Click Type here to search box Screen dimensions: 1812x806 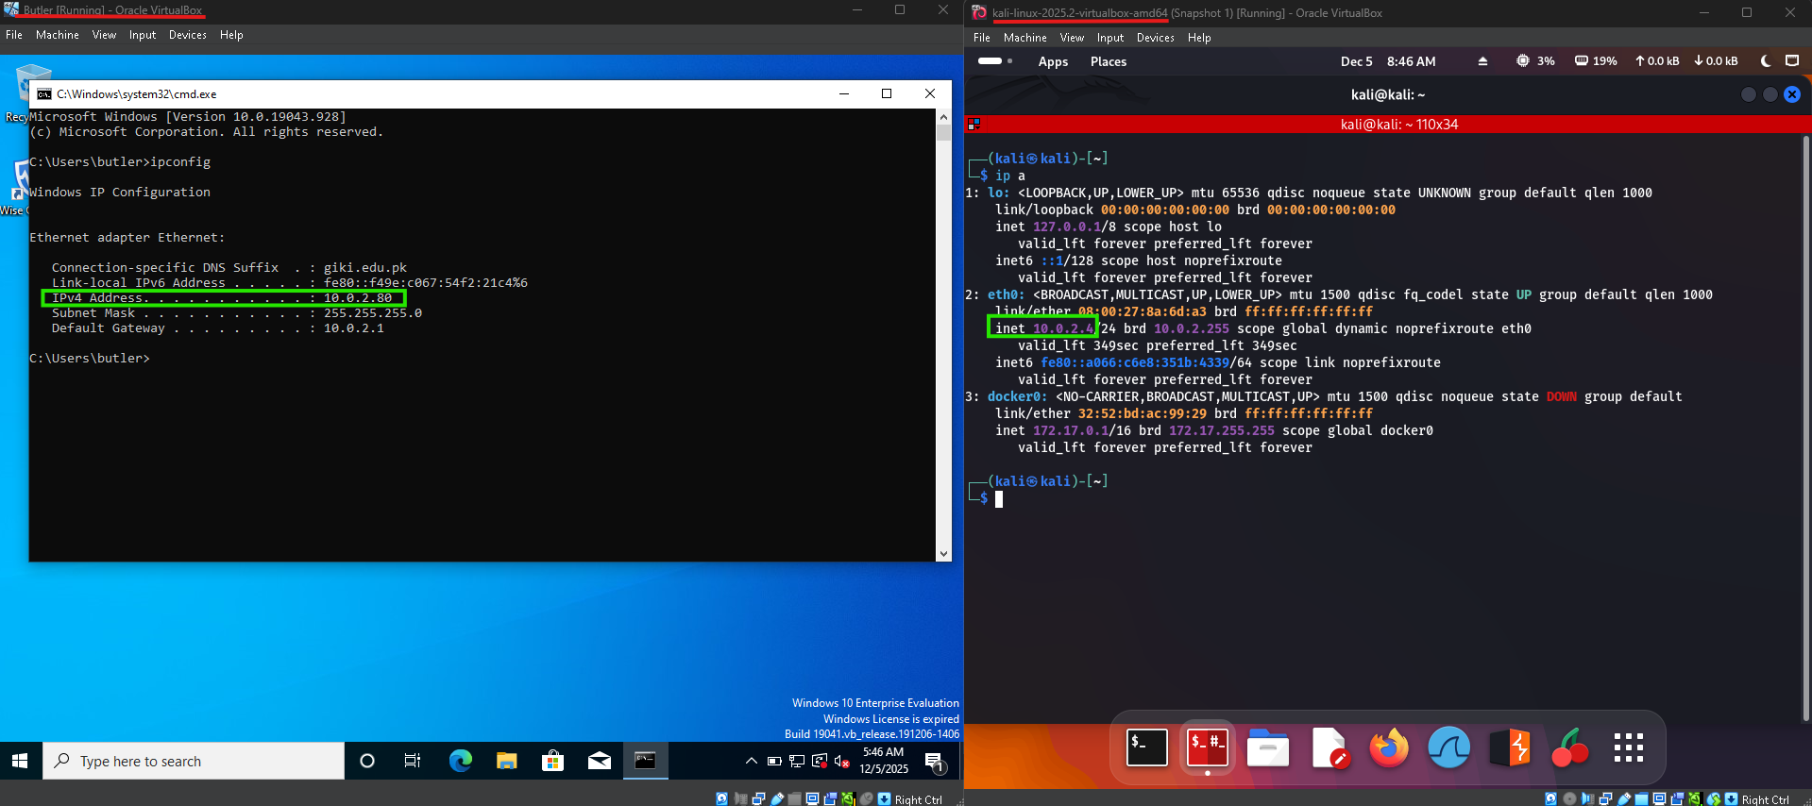tap(194, 761)
